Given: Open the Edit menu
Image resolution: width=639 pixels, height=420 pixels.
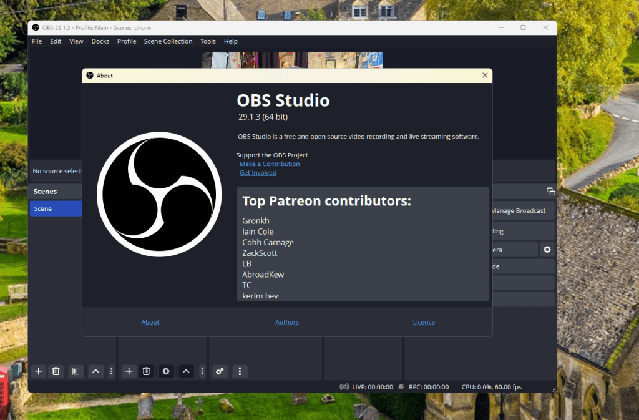Looking at the screenshot, I should [x=56, y=41].
